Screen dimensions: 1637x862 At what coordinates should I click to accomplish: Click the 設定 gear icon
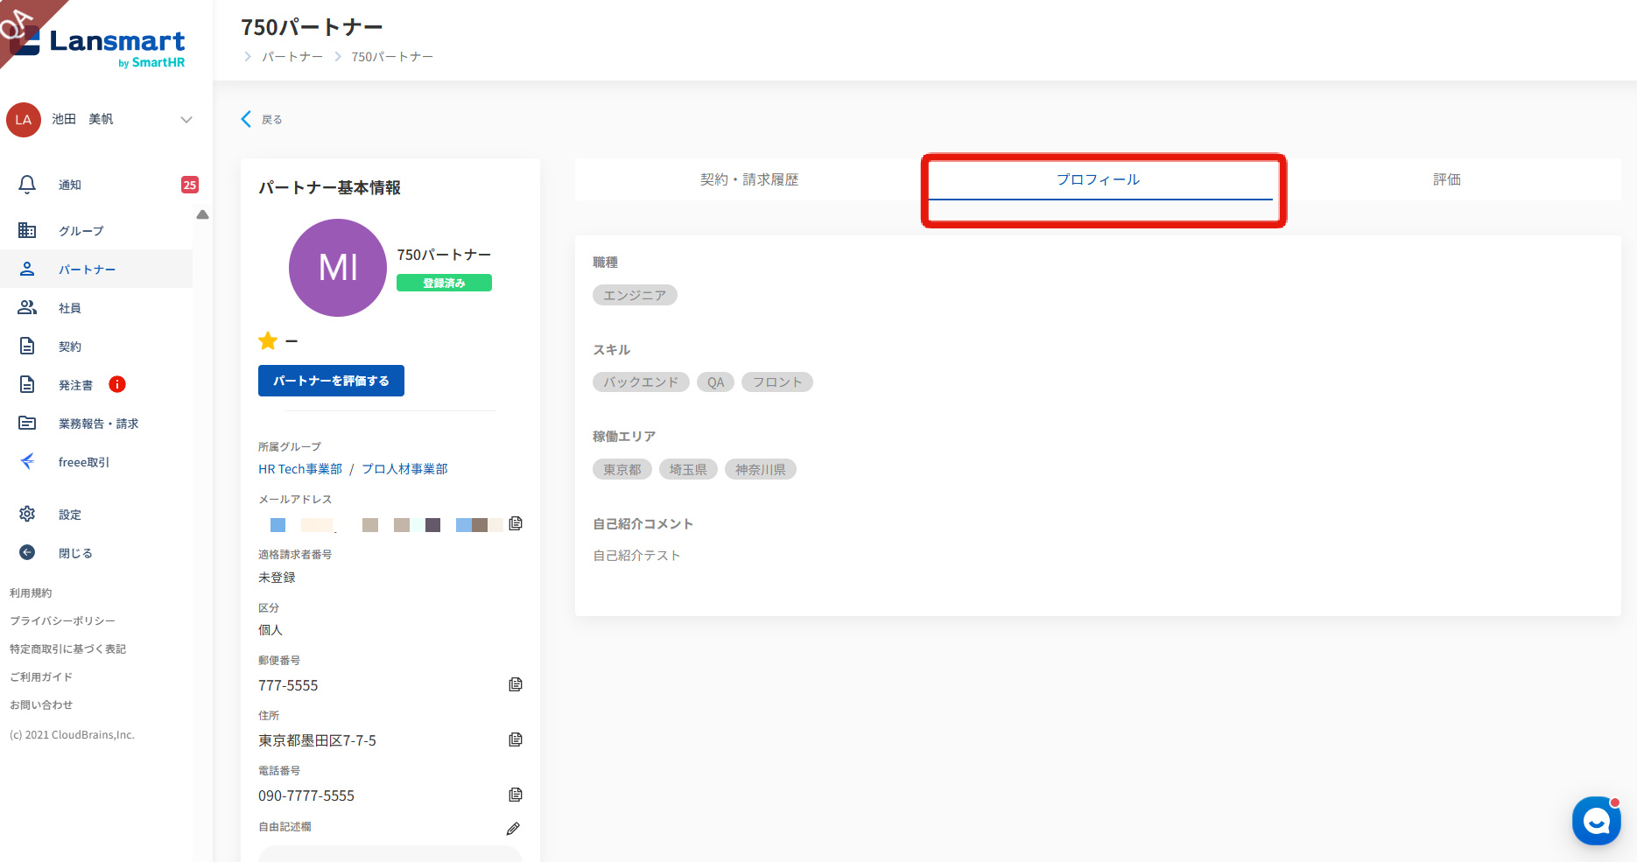coord(27,514)
